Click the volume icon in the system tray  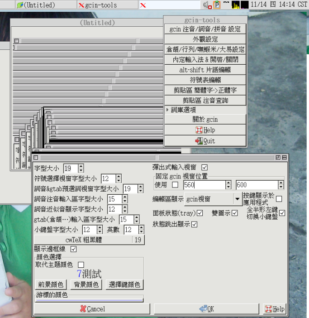coord(207,5)
